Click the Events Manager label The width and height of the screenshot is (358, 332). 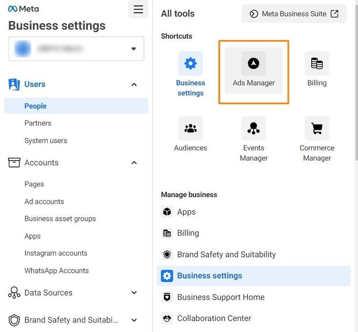click(x=253, y=153)
